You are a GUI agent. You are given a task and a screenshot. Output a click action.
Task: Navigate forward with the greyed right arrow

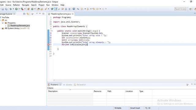[x=103, y=9]
